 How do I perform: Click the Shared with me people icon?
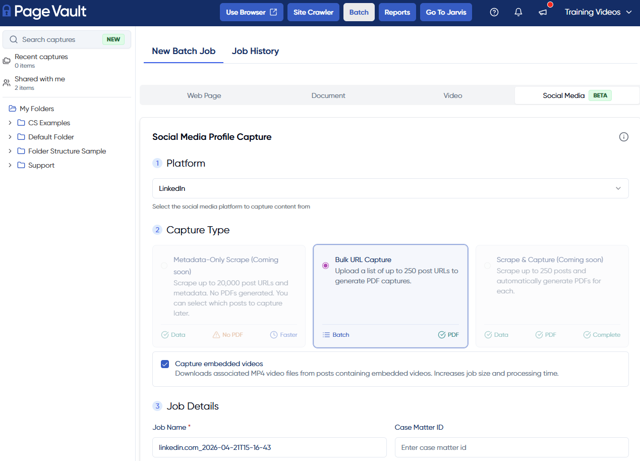point(7,83)
